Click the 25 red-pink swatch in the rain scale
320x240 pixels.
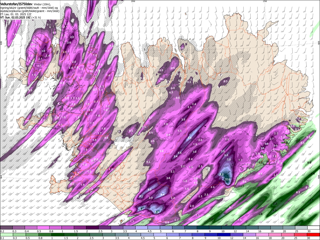point(300,234)
